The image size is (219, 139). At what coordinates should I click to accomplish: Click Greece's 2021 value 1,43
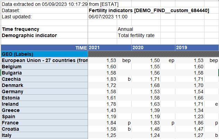coord(111,110)
